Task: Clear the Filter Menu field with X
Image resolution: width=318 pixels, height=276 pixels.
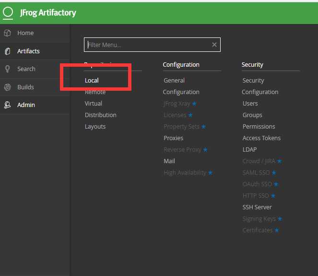Action: 214,45
